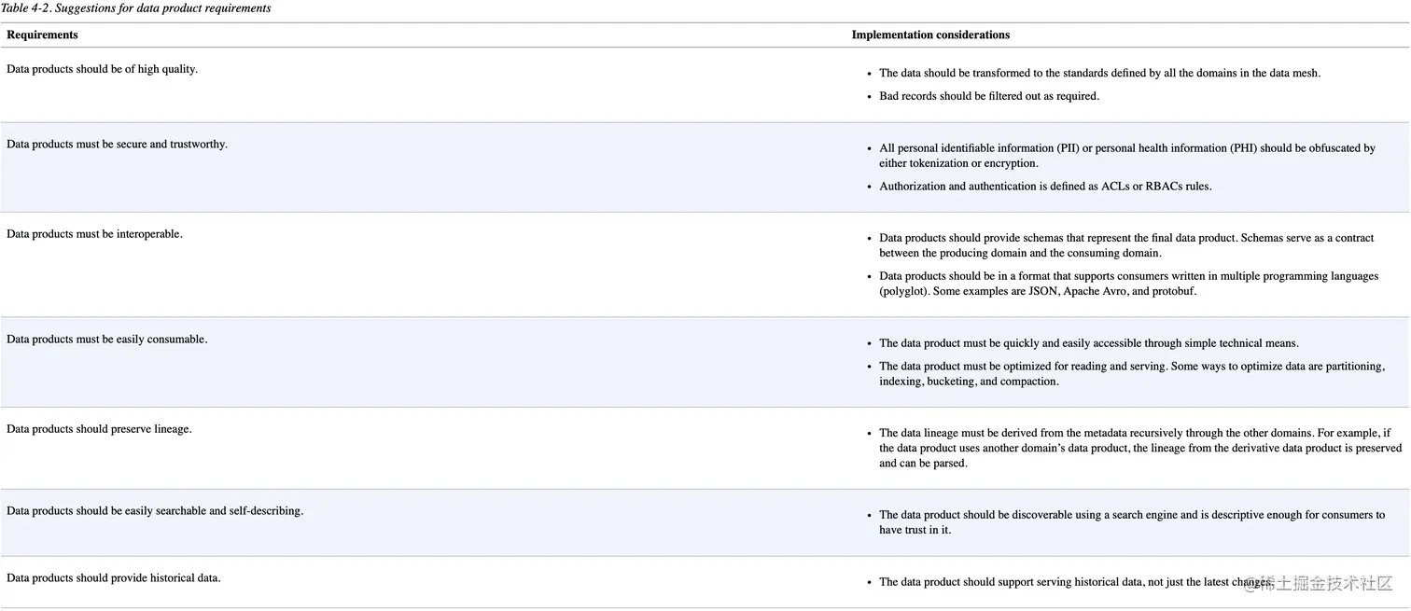1411x611 pixels.
Task: Click the 'Bad records should be filtered' bullet
Action: [989, 96]
